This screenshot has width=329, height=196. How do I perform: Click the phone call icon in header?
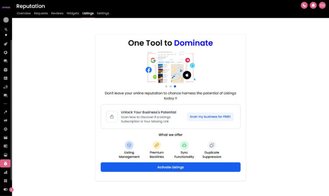coord(304,5)
